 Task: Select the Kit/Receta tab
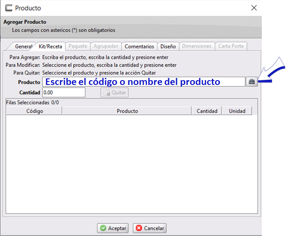coord(50,46)
